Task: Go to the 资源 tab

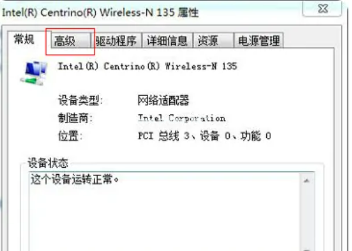Action: pyautogui.click(x=213, y=40)
